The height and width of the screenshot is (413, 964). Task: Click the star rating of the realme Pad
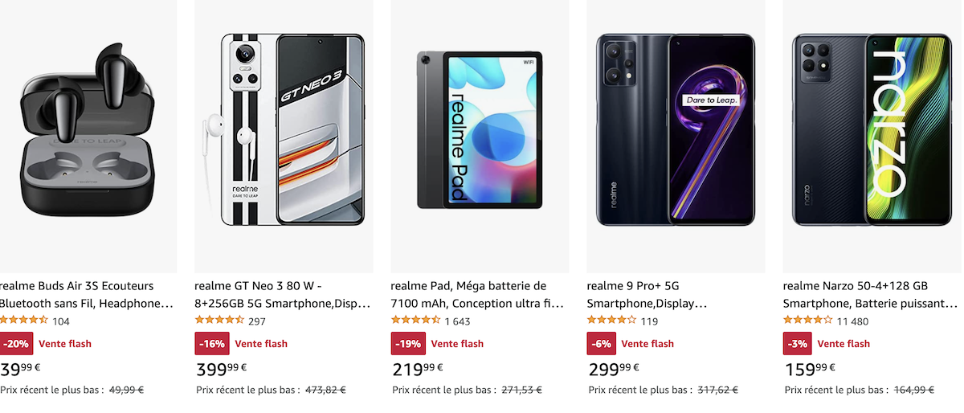(415, 321)
